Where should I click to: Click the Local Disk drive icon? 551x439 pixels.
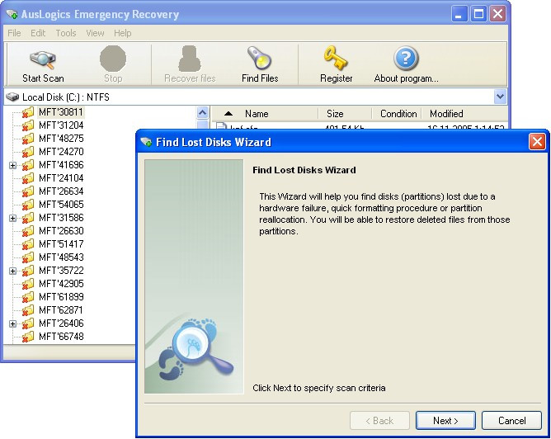click(12, 97)
